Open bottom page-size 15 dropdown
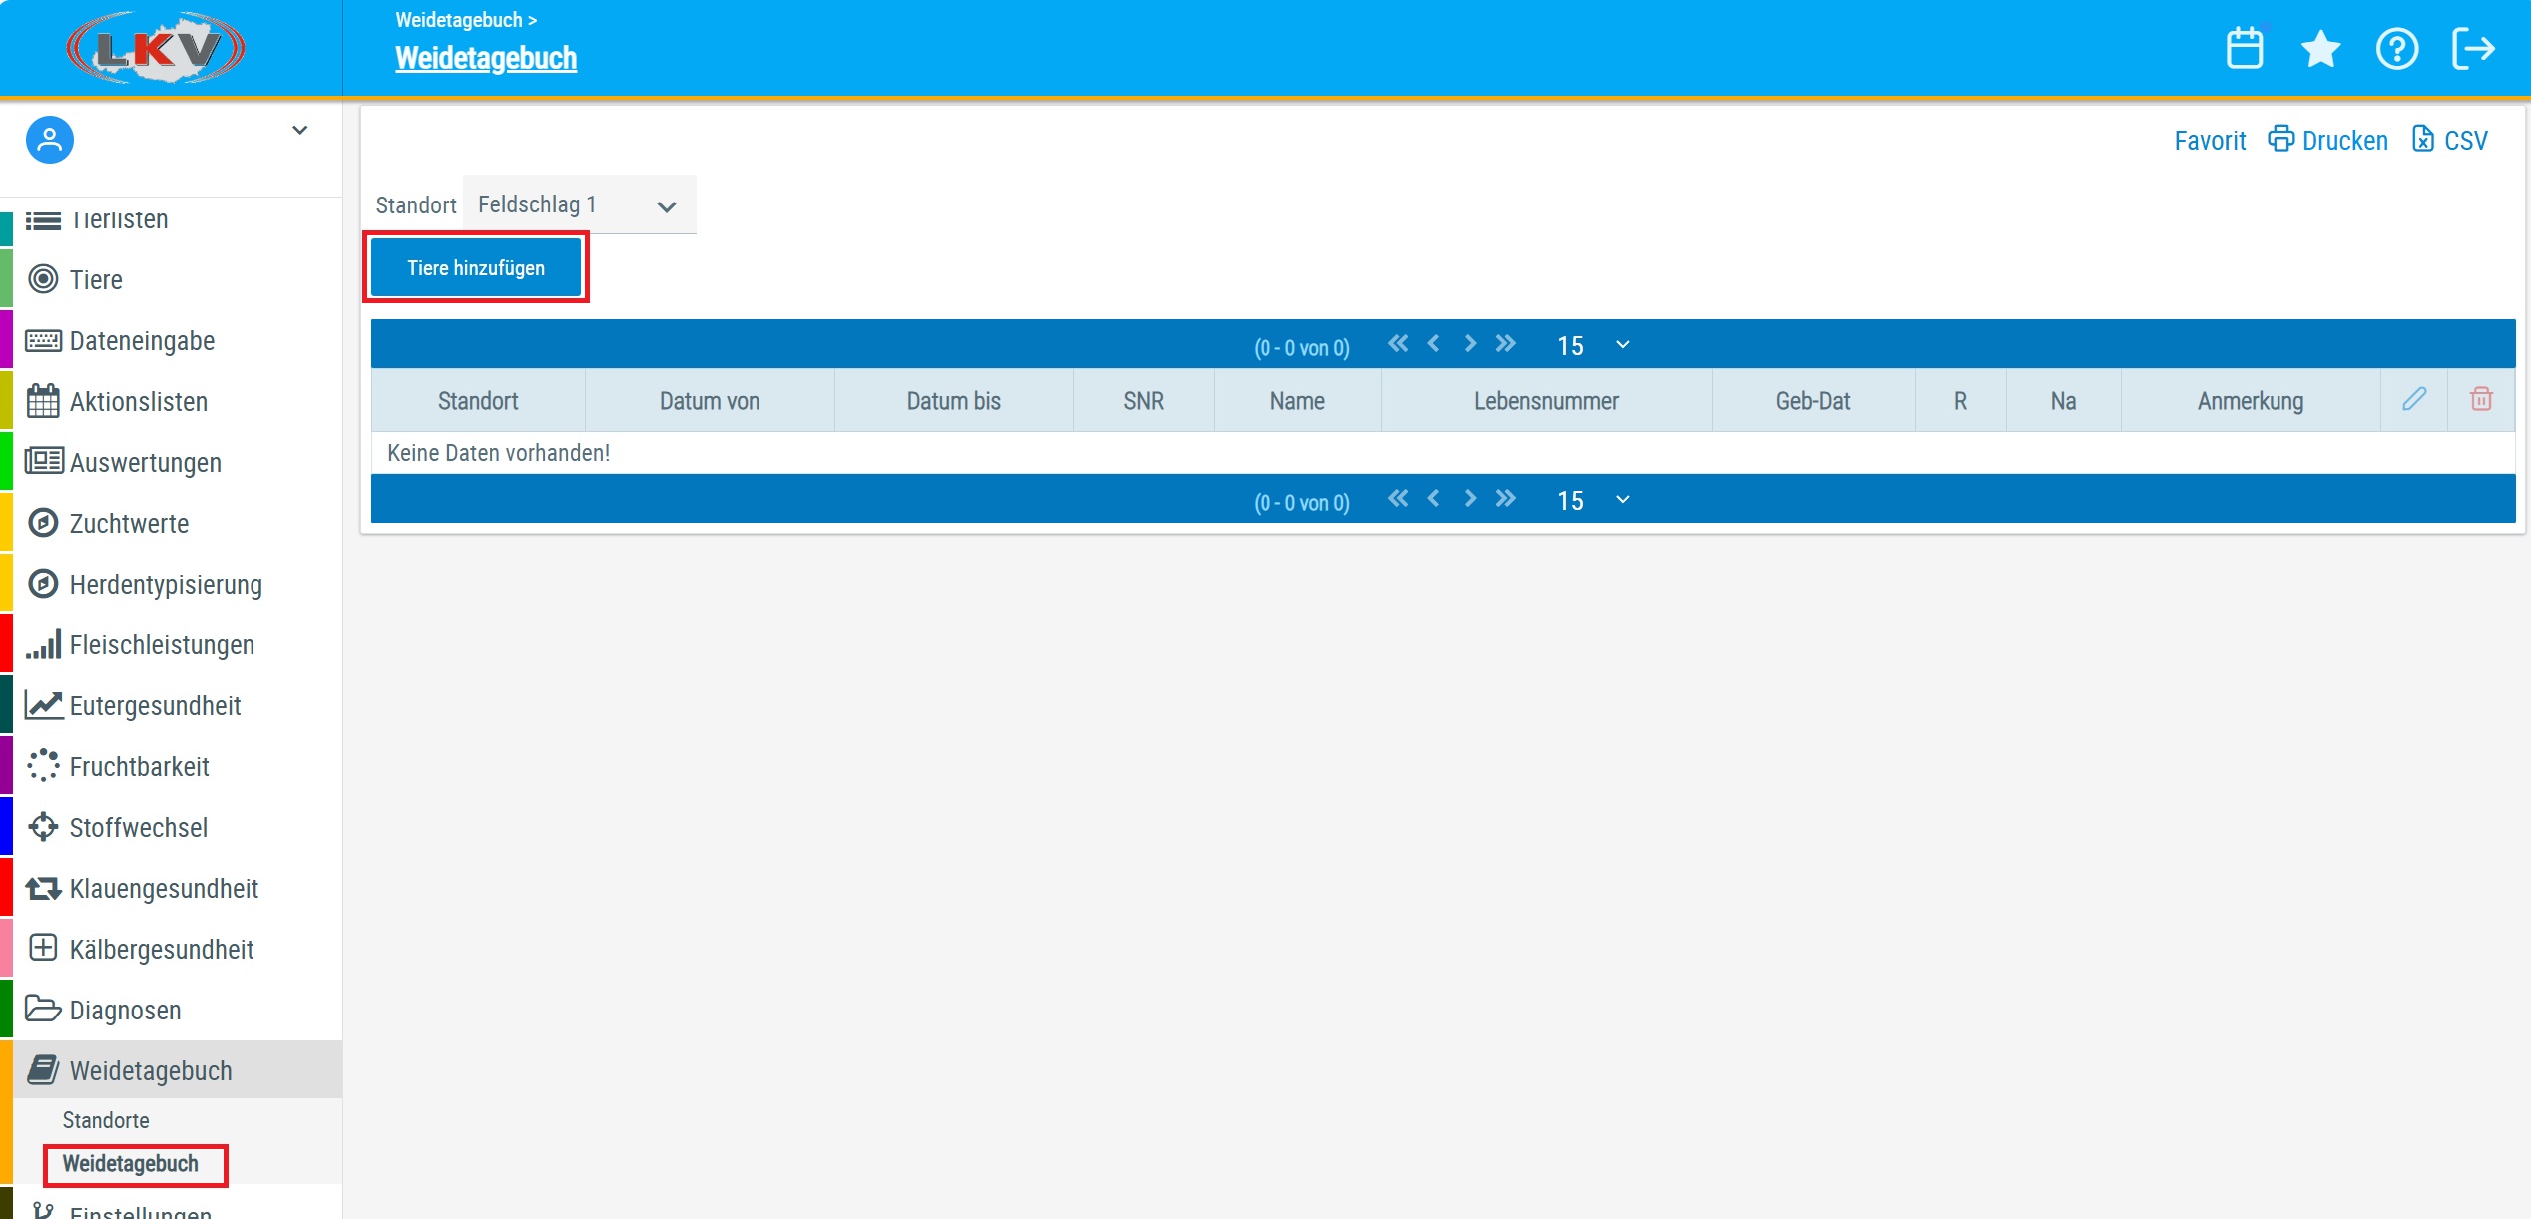Screen dimensions: 2531x1219 pos(1593,500)
